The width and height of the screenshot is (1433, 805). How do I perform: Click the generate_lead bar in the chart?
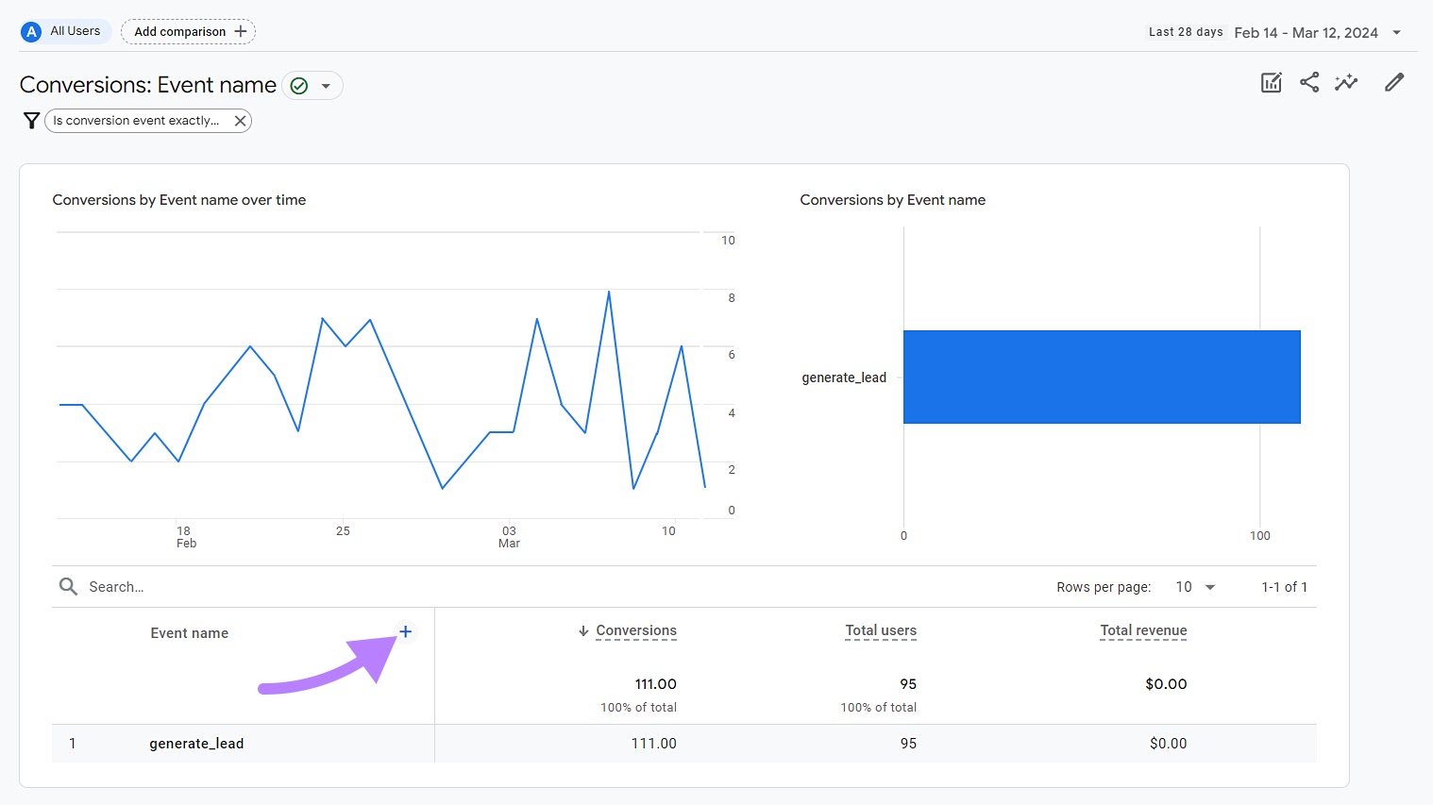[x=1102, y=376]
